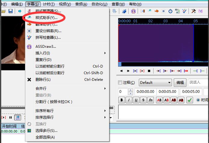Click the open folder toolbar icon

point(4,11)
